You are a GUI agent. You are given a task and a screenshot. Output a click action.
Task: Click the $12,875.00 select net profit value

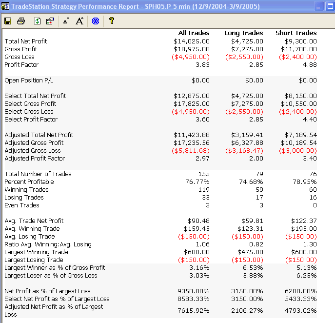click(192, 96)
